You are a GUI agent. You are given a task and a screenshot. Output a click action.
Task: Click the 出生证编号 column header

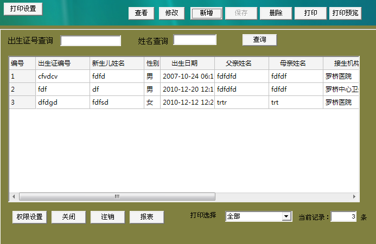pos(62,63)
